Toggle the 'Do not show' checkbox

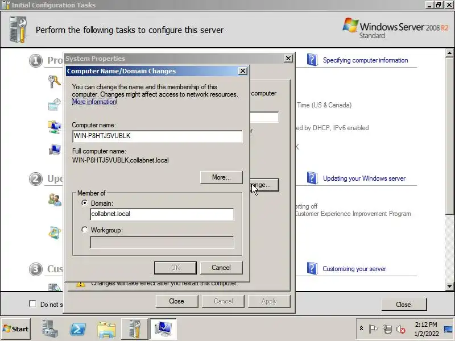(x=32, y=304)
